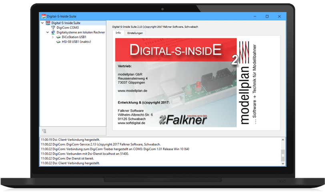Image resolution: width=325 pixels, height=192 pixels.
Task: Click the Digital-S-Inside red banner image
Action: click(176, 50)
